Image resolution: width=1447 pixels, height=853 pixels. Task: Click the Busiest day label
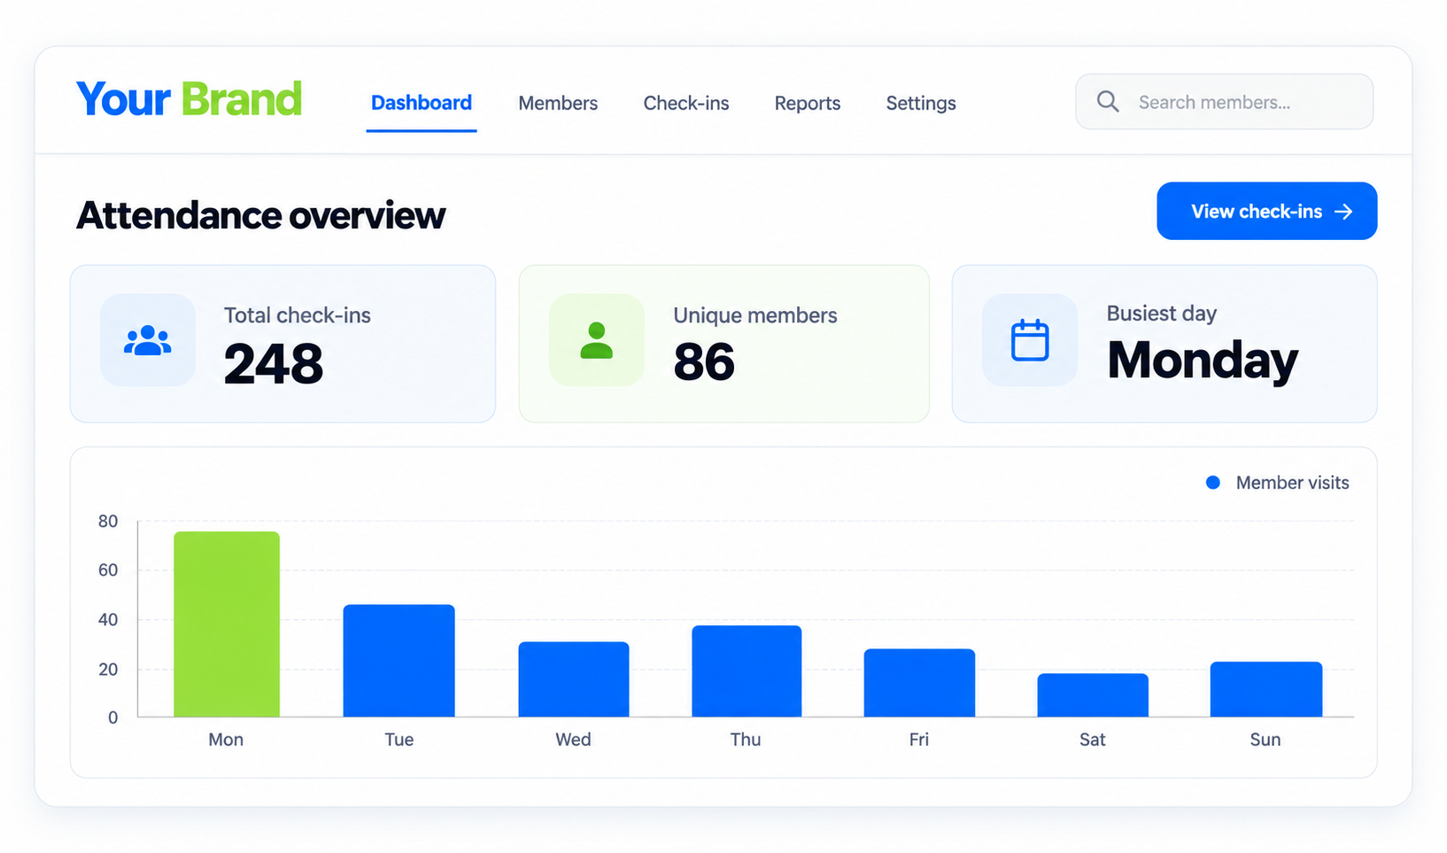coord(1162,314)
